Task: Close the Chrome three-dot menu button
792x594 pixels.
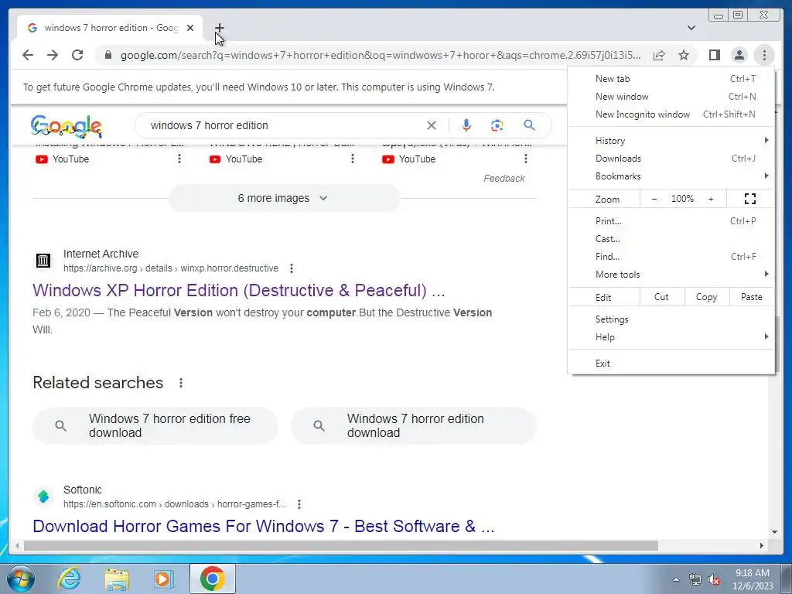Action: coord(764,55)
